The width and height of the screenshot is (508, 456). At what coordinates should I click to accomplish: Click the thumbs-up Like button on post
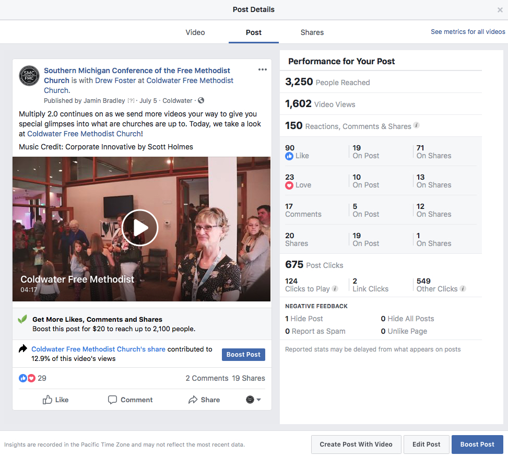coord(55,400)
